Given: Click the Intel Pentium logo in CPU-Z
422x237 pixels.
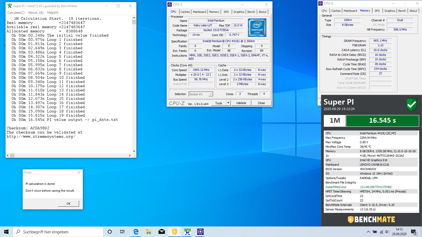Looking at the screenshot, I should click(x=257, y=27).
